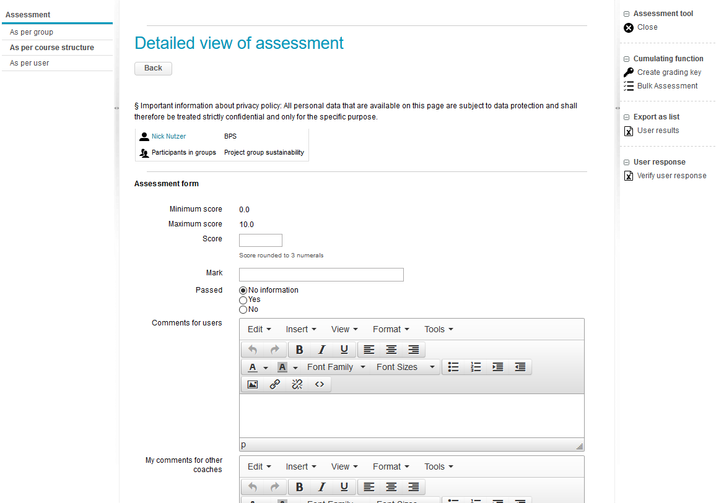Select 'Yes' for Passed

tap(243, 300)
